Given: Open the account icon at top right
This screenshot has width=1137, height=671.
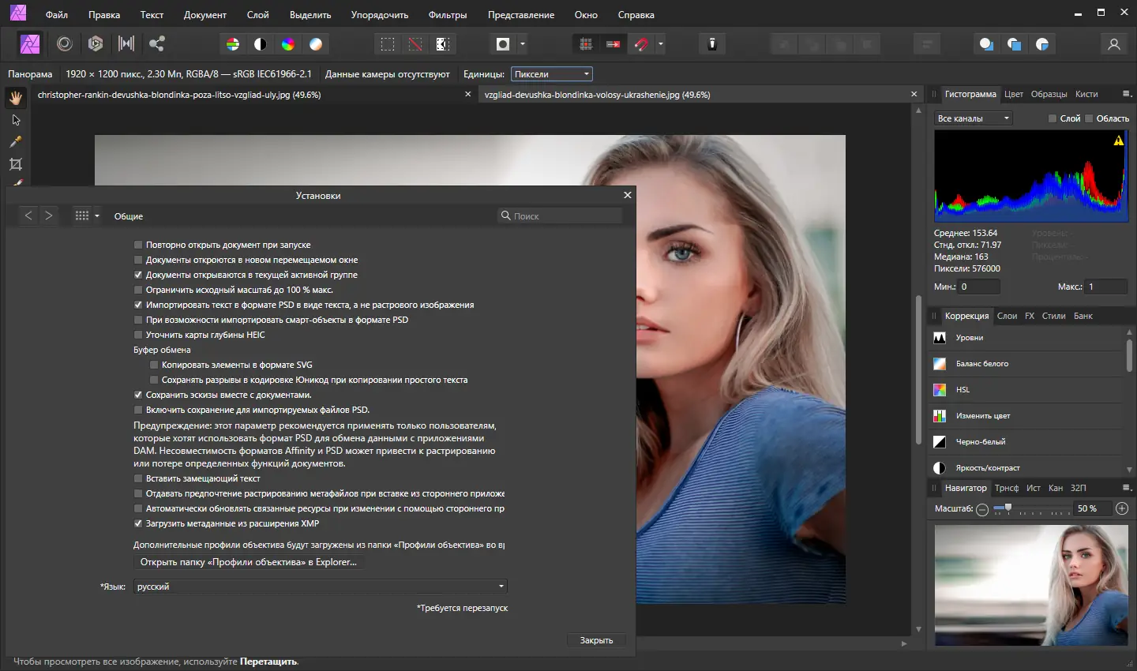Looking at the screenshot, I should click(x=1113, y=44).
